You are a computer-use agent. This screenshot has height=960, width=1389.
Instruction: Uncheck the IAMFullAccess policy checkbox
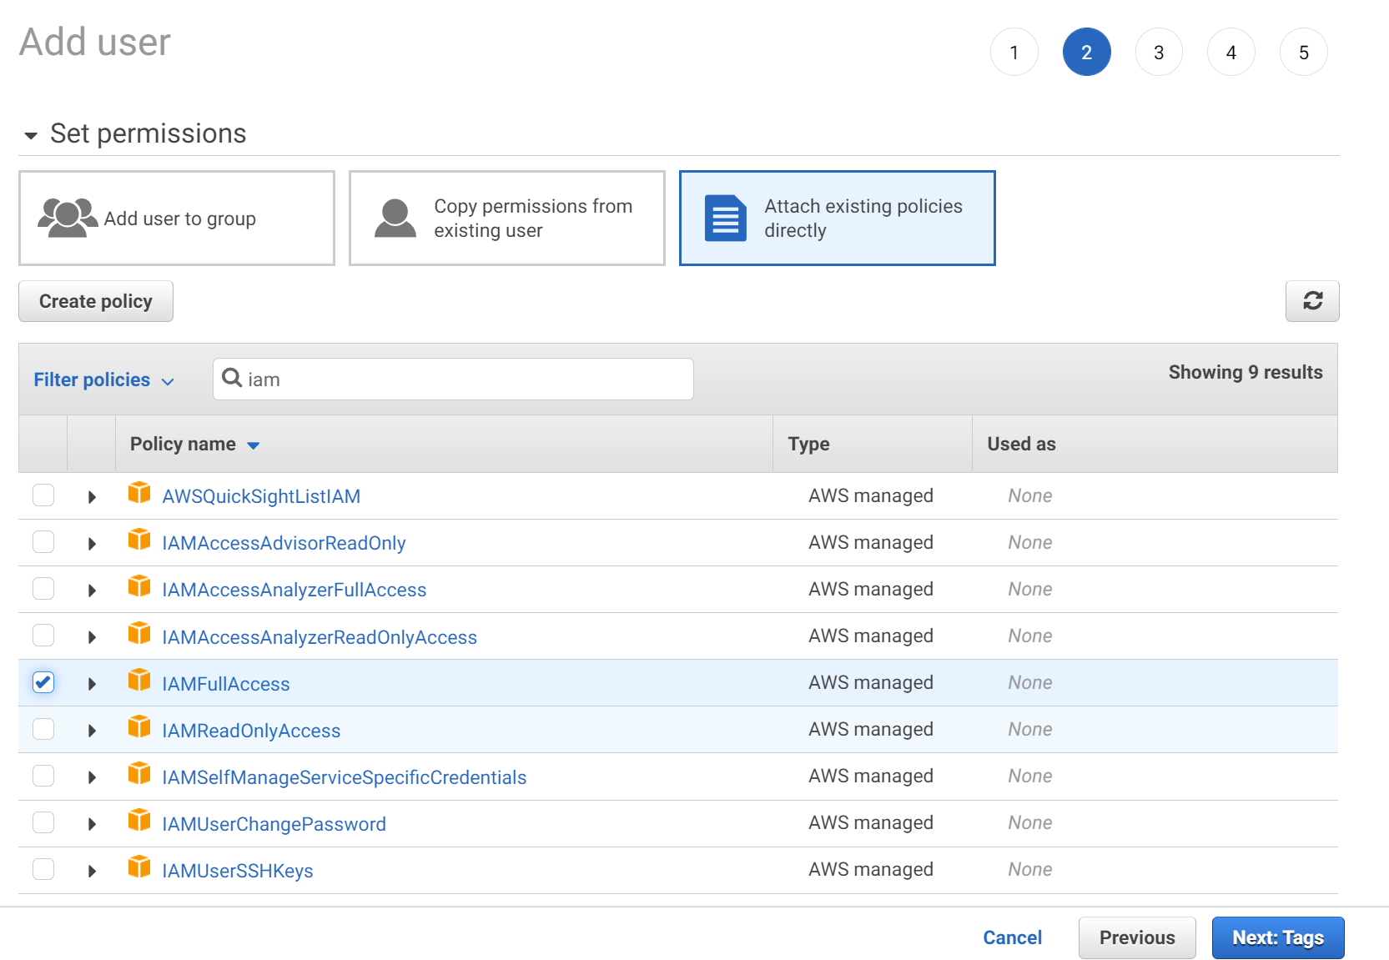point(43,682)
